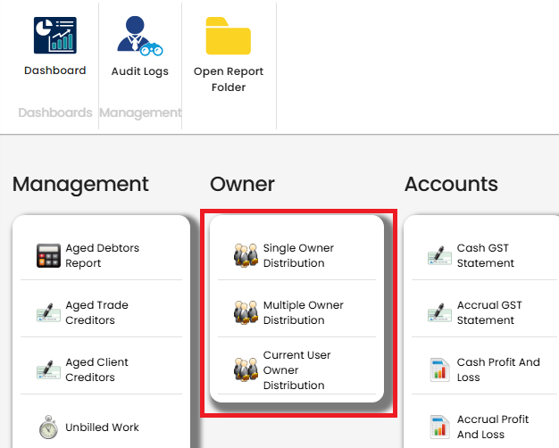Click the people icon for Current User Owner Distribution
559x448 pixels.
pyautogui.click(x=246, y=370)
